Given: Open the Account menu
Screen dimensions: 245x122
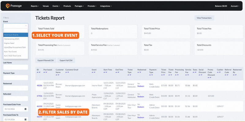Looking at the screenshot, I should (x=235, y=6).
